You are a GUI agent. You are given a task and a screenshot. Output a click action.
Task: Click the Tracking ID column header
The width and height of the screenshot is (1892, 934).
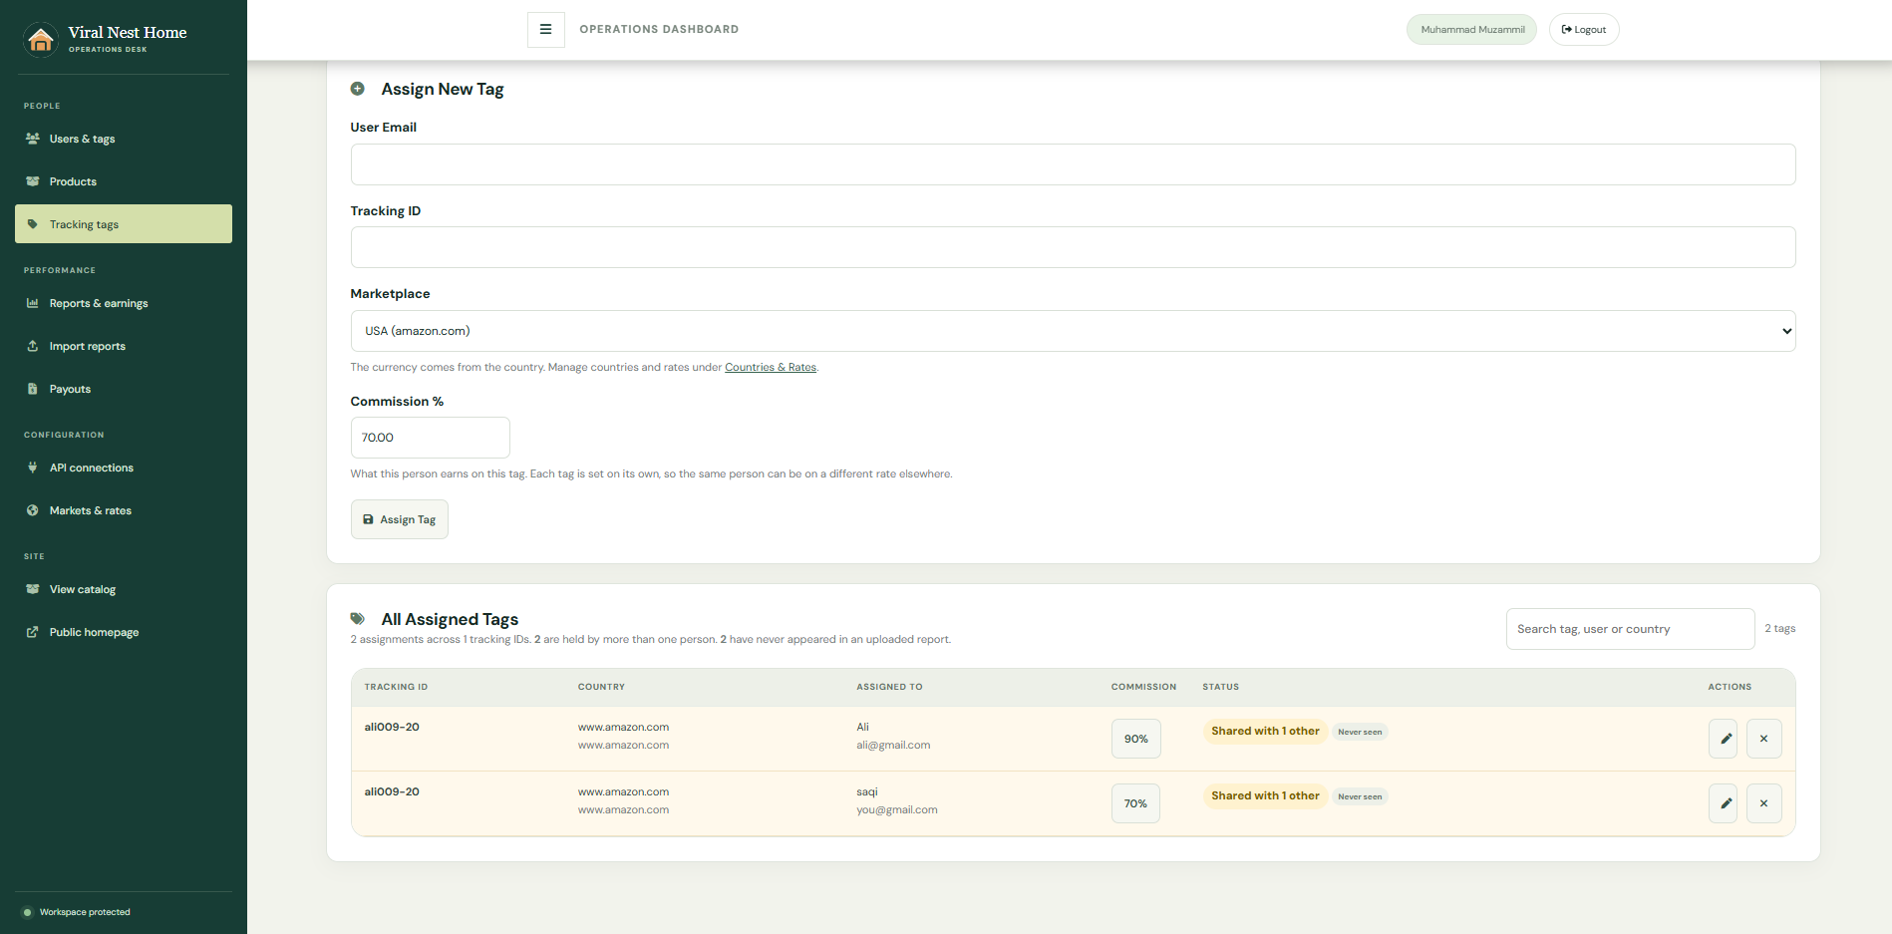[396, 687]
